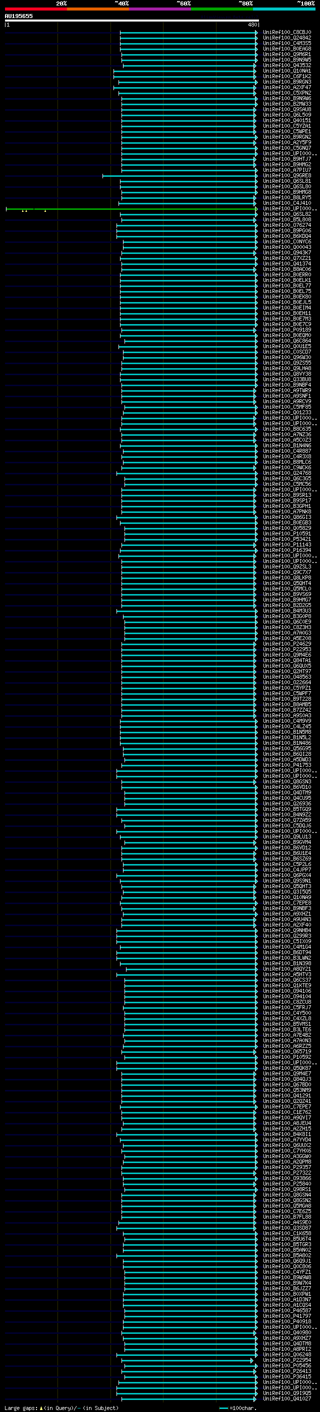Click hit UniRef100_Q9SAU8
The image size is (320, 1412).
tap(286, 109)
